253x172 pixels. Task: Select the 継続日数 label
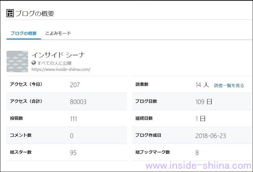point(144,118)
